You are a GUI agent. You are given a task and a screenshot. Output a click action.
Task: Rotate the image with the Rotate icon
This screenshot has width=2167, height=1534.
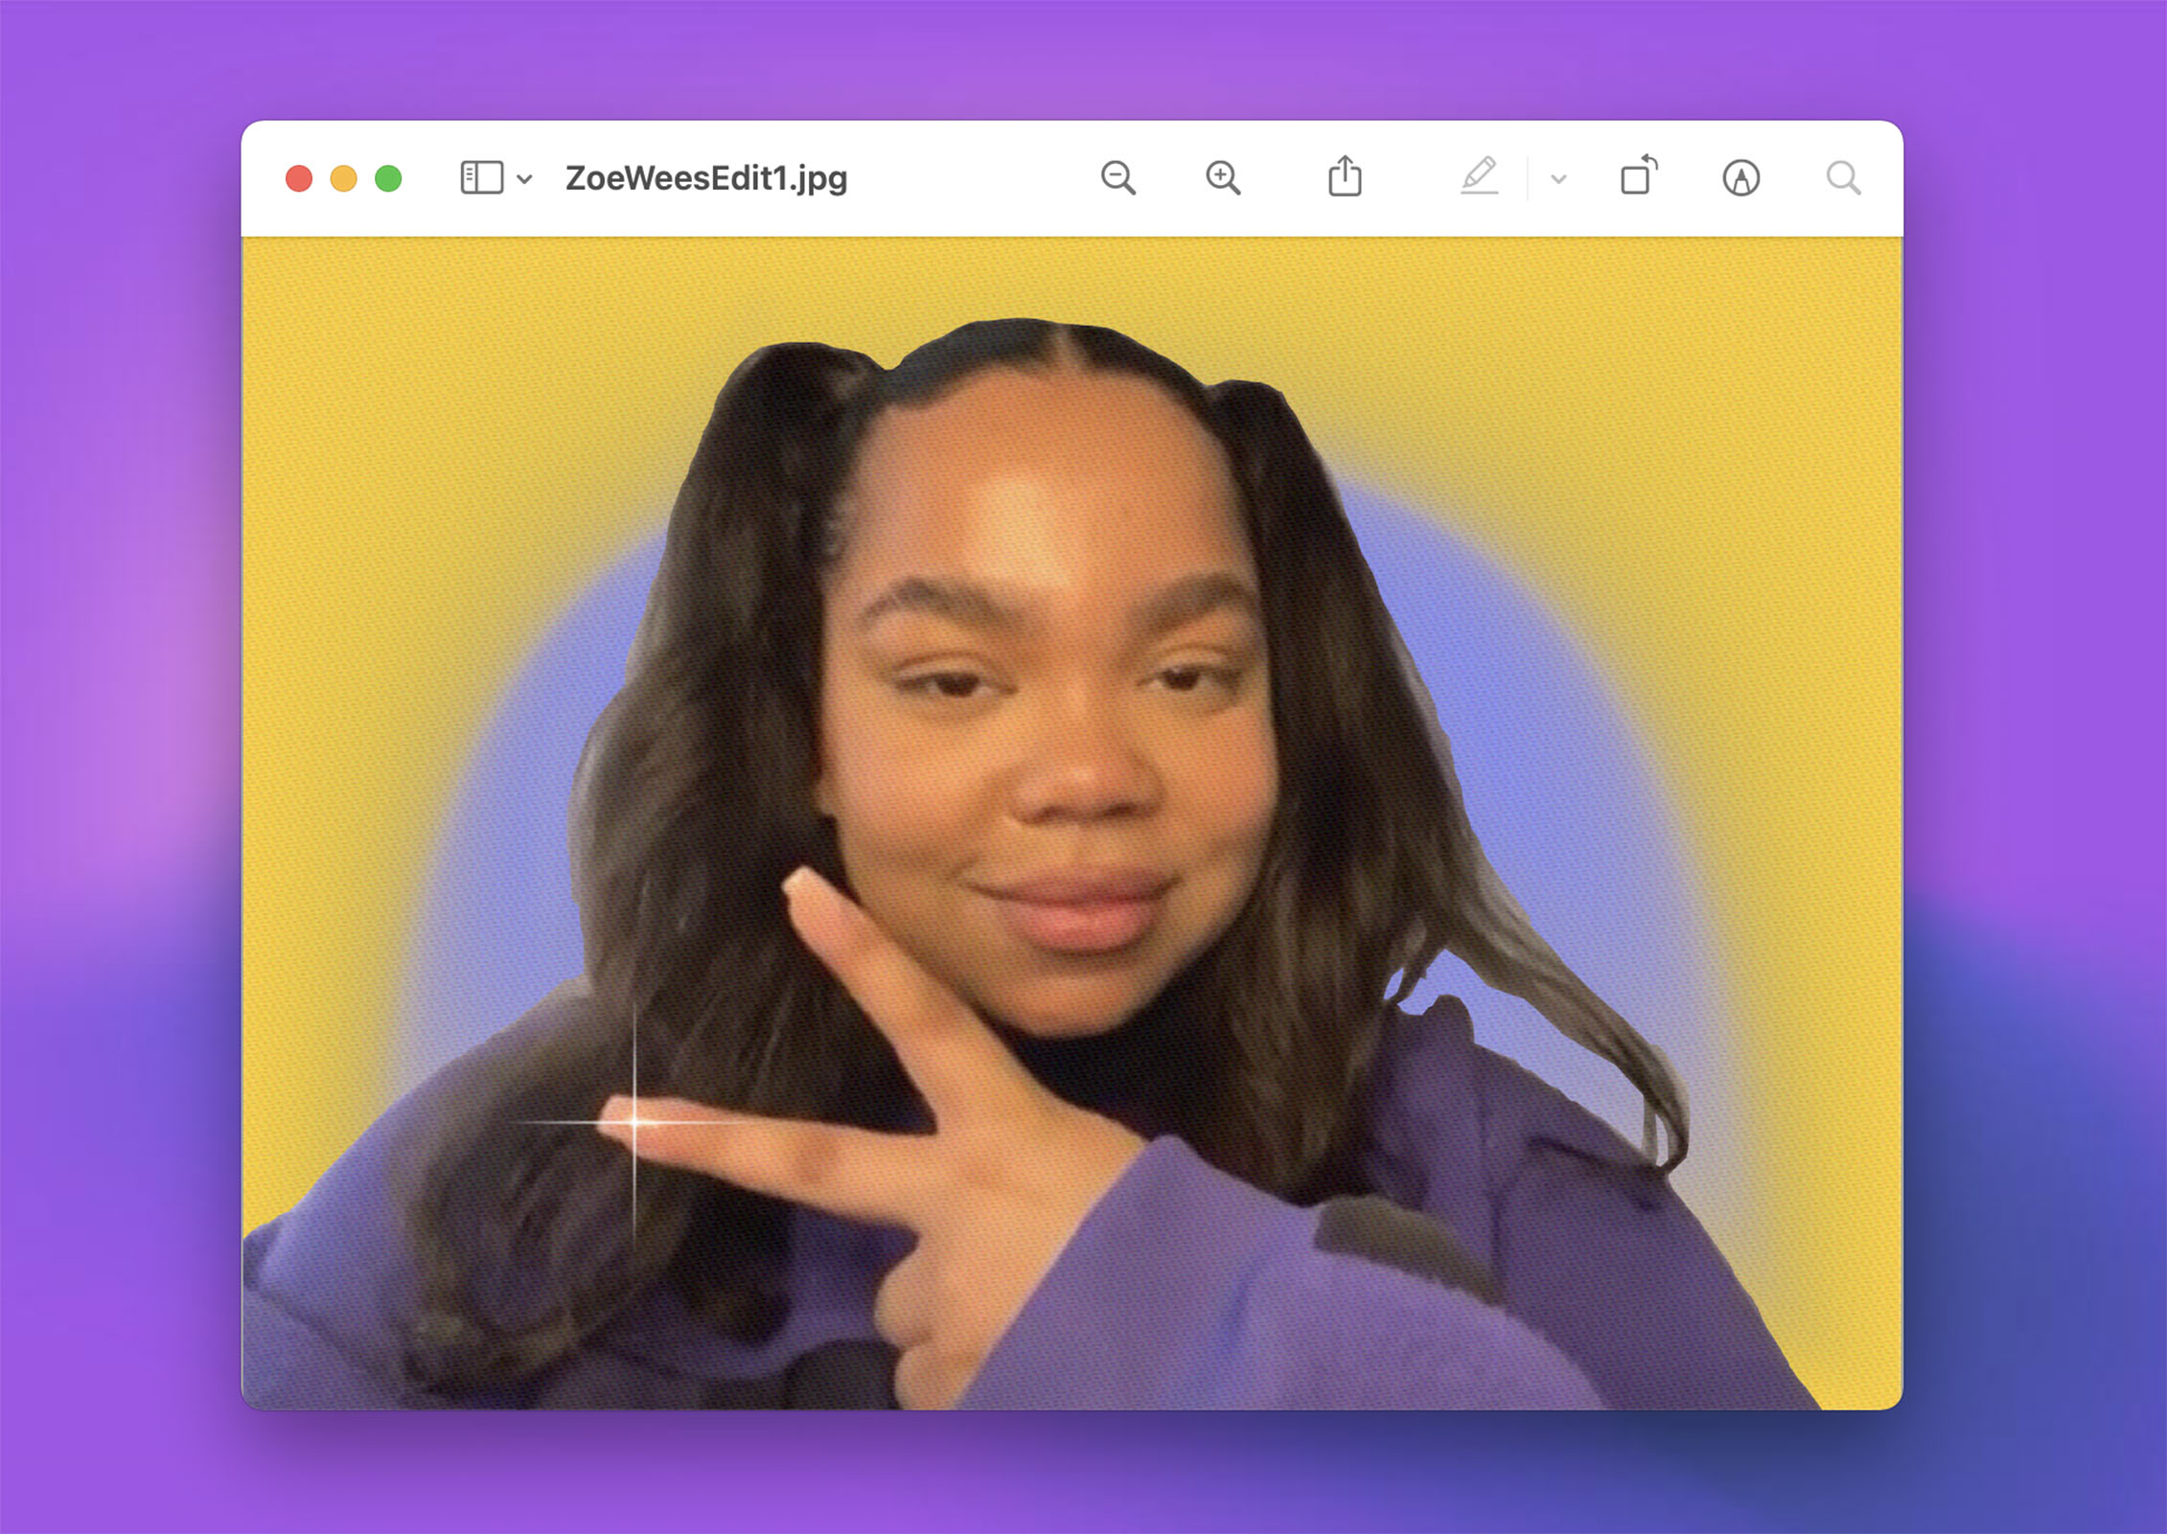pyautogui.click(x=1638, y=175)
